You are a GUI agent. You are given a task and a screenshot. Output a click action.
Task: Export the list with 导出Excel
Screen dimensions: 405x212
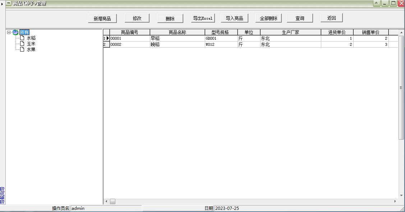pyautogui.click(x=203, y=18)
